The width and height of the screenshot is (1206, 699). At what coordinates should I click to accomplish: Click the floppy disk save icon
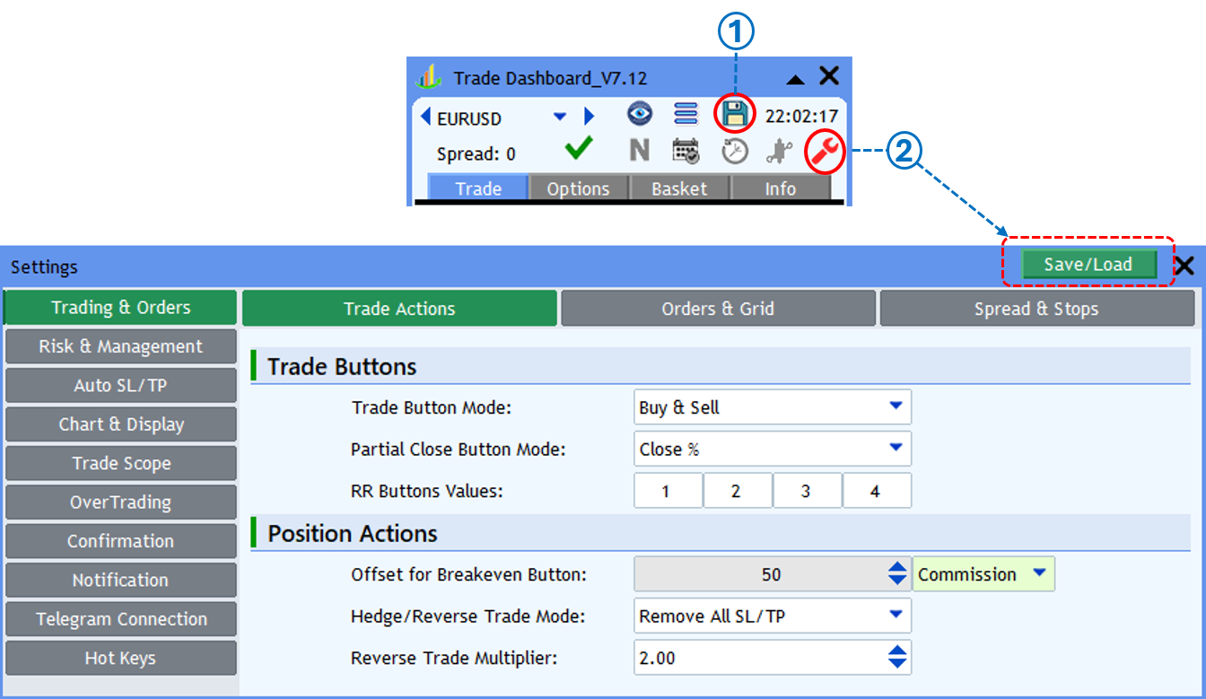point(735,114)
